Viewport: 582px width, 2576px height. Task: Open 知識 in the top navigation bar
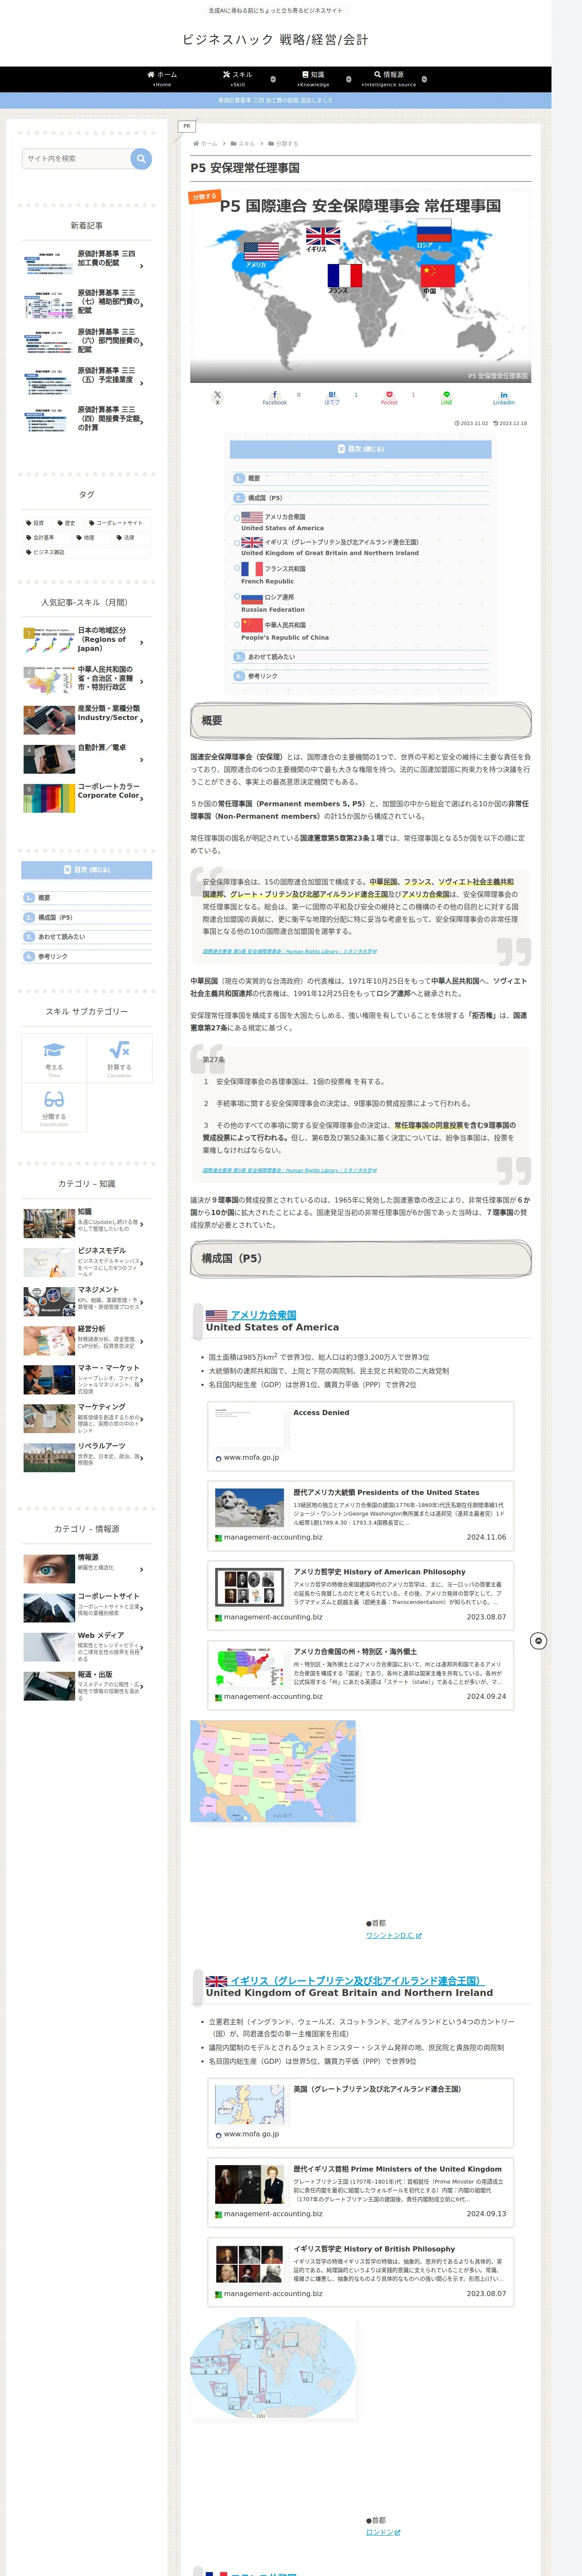click(313, 79)
